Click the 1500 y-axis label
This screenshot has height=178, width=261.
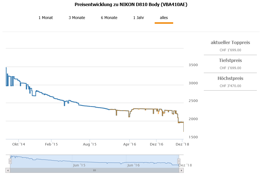[x=193, y=137]
